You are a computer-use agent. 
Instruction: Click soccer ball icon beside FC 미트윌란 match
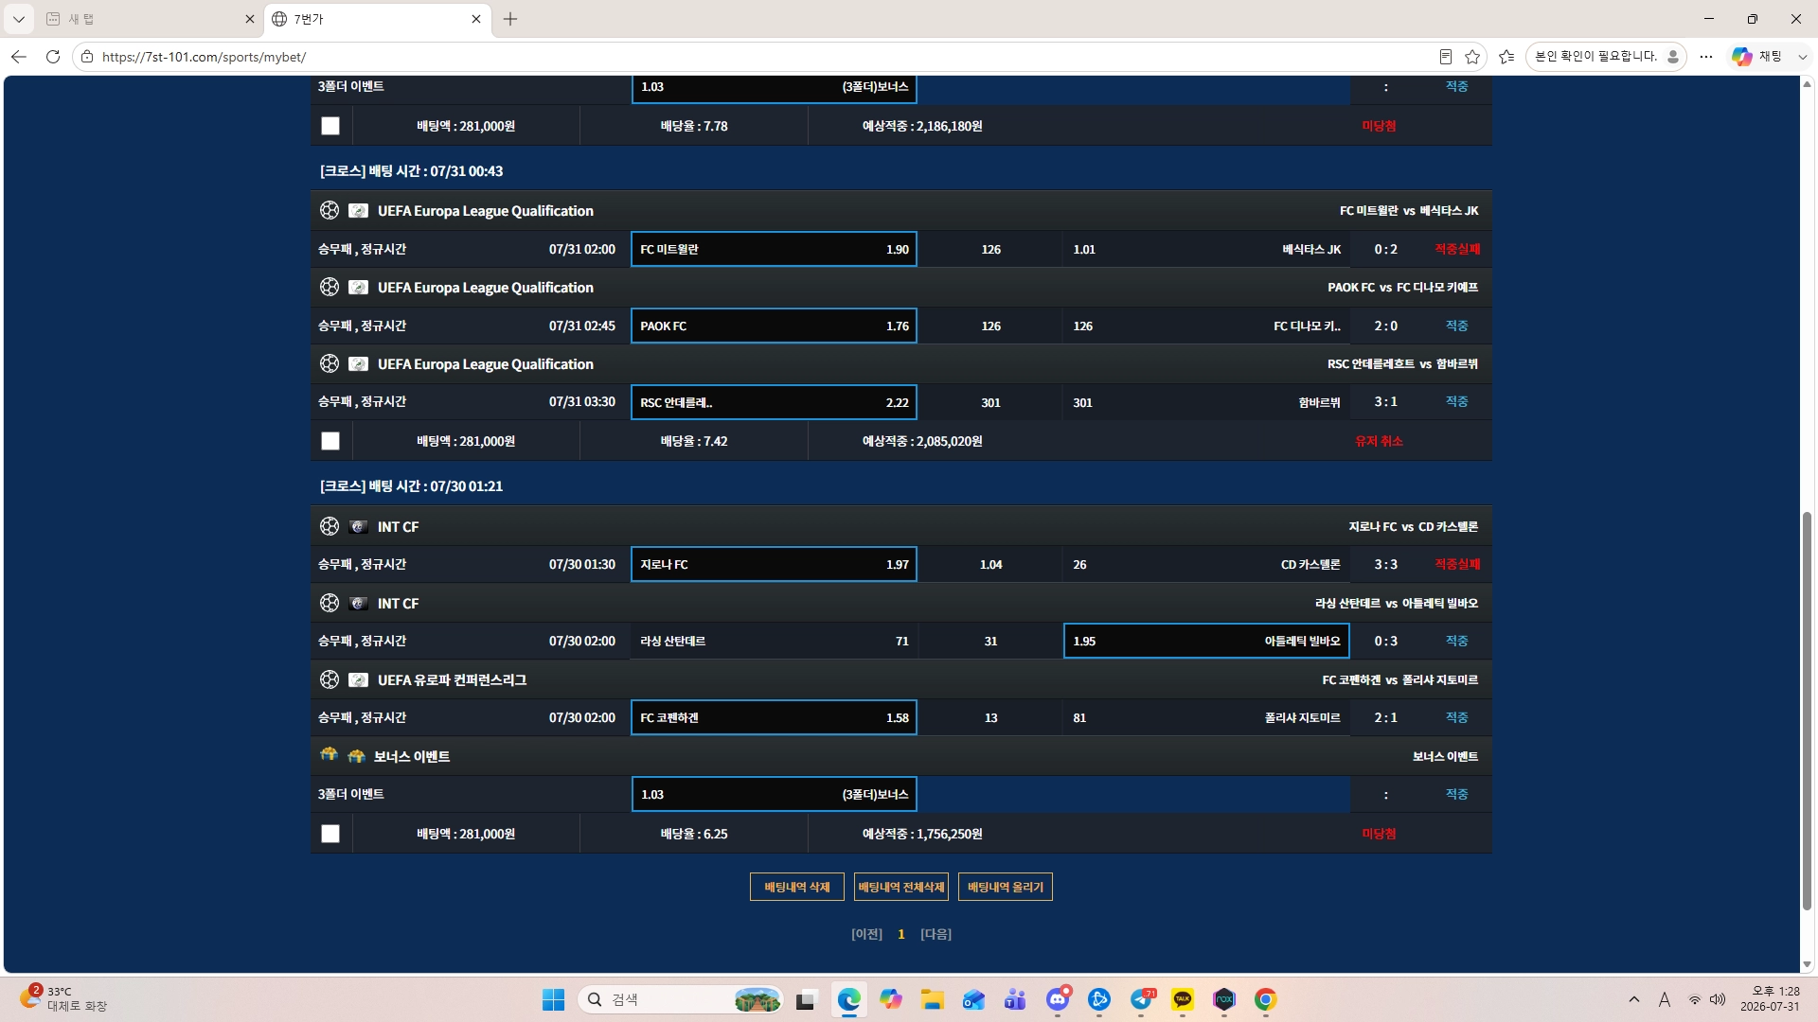coord(330,210)
